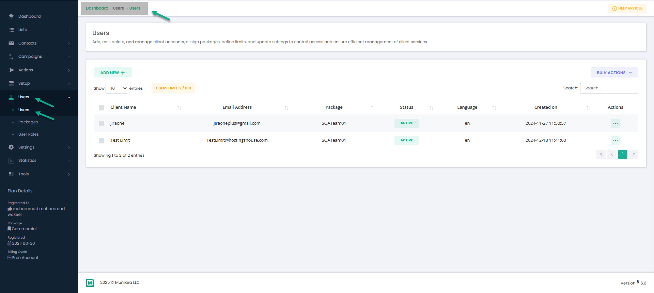Open the Show entries dropdown
Viewport: 654px width, 293px height.
tap(117, 88)
